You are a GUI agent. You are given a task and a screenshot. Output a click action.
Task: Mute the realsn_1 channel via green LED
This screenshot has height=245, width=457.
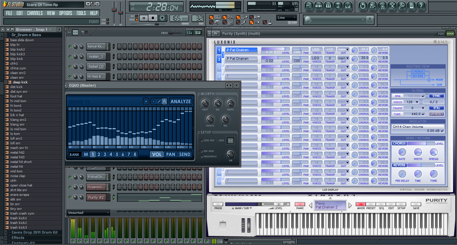70,57
